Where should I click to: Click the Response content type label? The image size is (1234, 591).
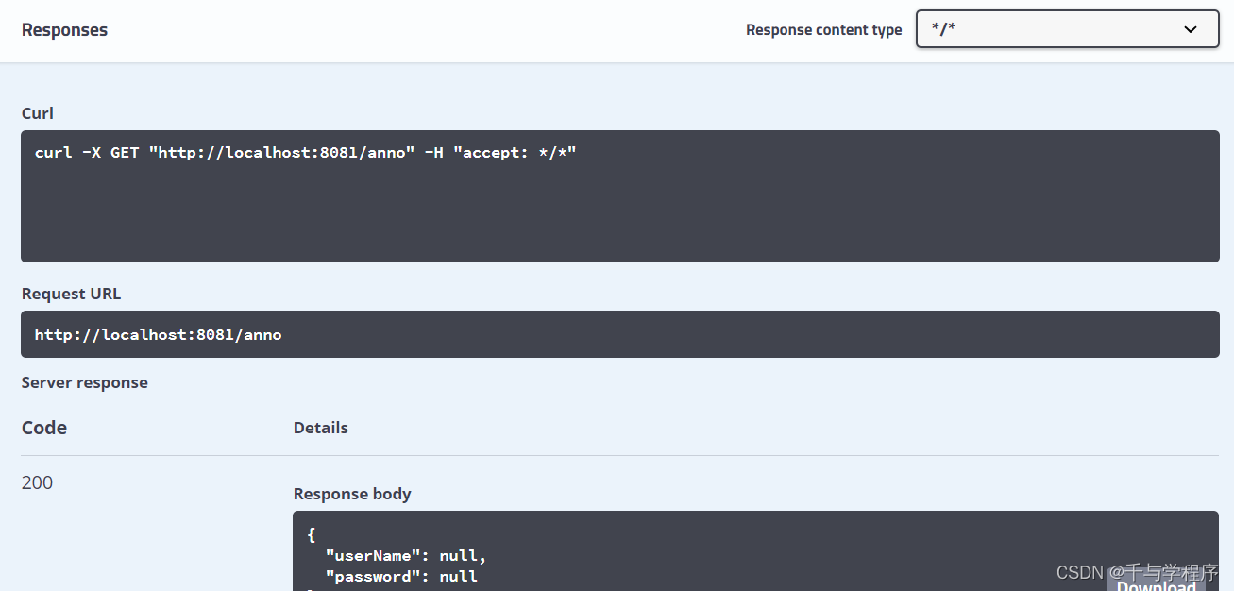point(823,30)
